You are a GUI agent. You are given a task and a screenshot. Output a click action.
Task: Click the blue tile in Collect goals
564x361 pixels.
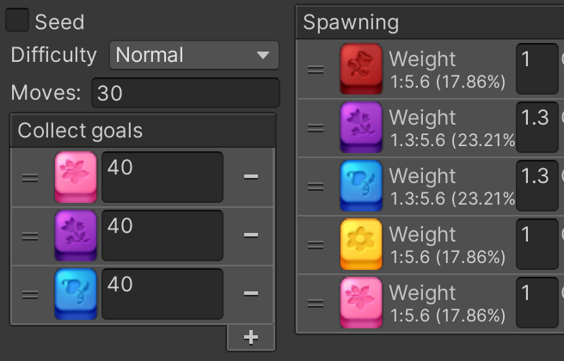(x=76, y=294)
